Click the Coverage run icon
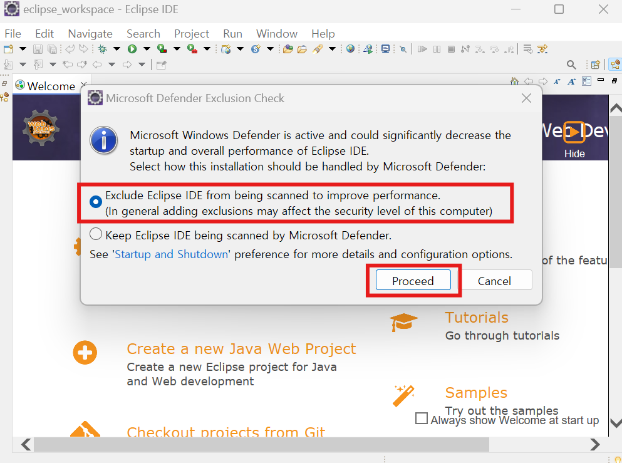Screen dimensions: 622x463 coord(162,49)
